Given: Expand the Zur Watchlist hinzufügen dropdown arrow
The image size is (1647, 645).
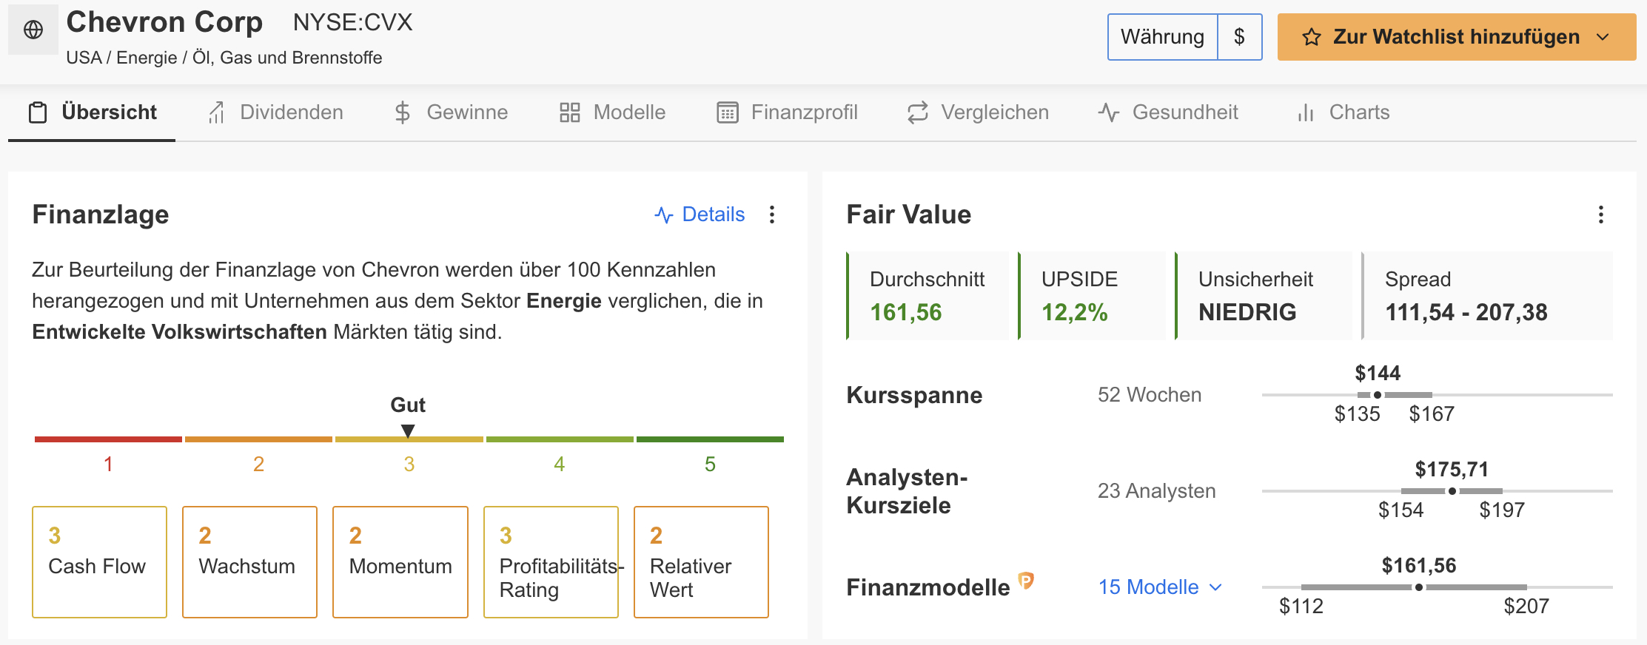Looking at the screenshot, I should (1603, 37).
